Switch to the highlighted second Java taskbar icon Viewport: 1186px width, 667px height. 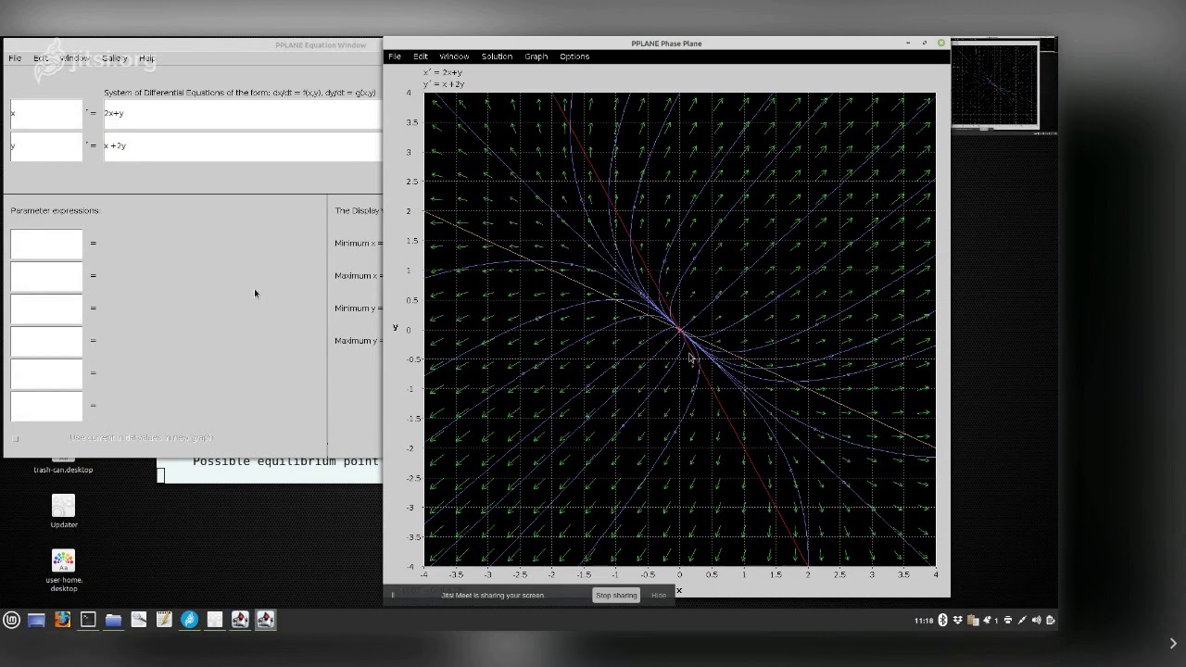coord(265,620)
